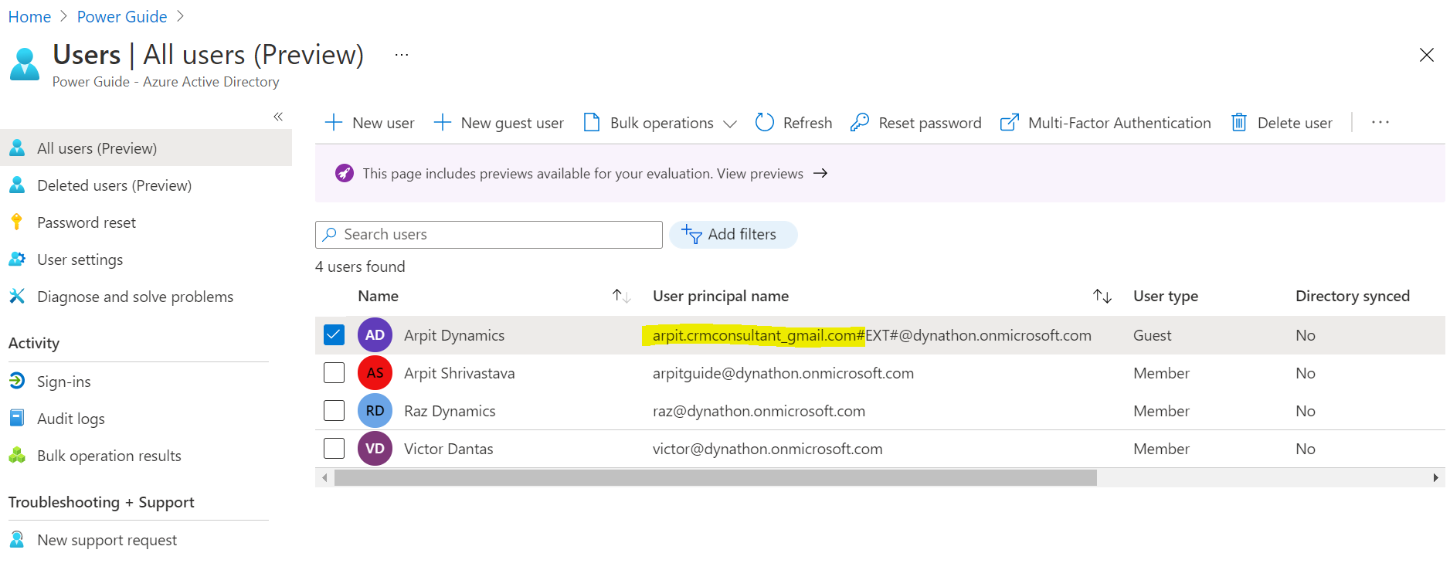
Task: Open Multi-Factor Authentication external link icon
Action: [1009, 123]
